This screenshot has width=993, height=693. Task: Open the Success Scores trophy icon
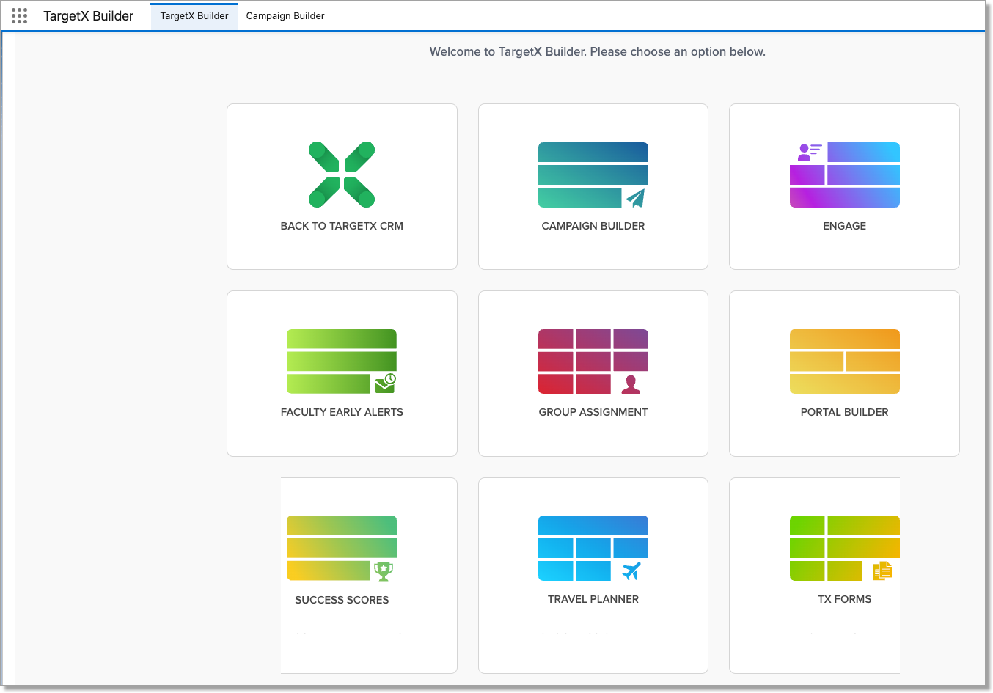coord(342,548)
